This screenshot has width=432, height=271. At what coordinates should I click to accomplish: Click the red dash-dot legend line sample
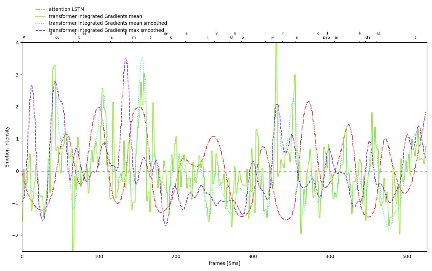(x=40, y=9)
